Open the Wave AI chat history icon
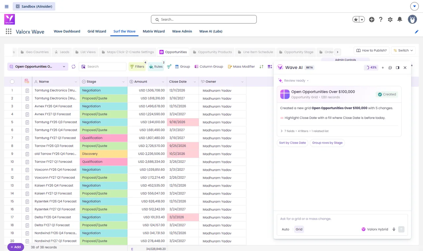The image size is (423, 251). [x=390, y=67]
